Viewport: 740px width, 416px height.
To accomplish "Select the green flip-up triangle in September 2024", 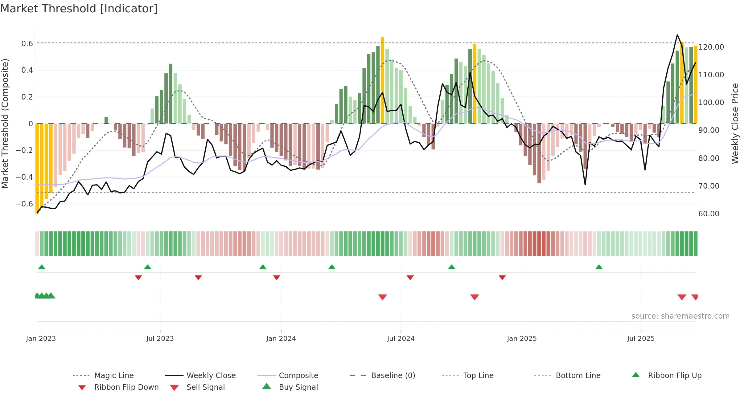I will [451, 267].
